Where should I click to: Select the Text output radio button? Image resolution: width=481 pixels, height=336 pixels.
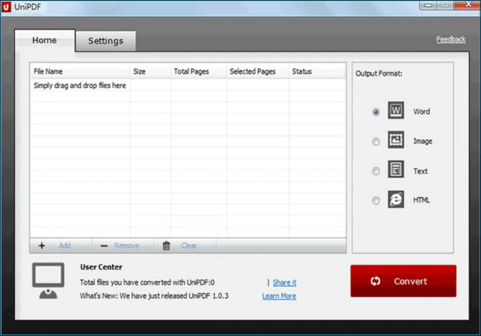coord(376,171)
